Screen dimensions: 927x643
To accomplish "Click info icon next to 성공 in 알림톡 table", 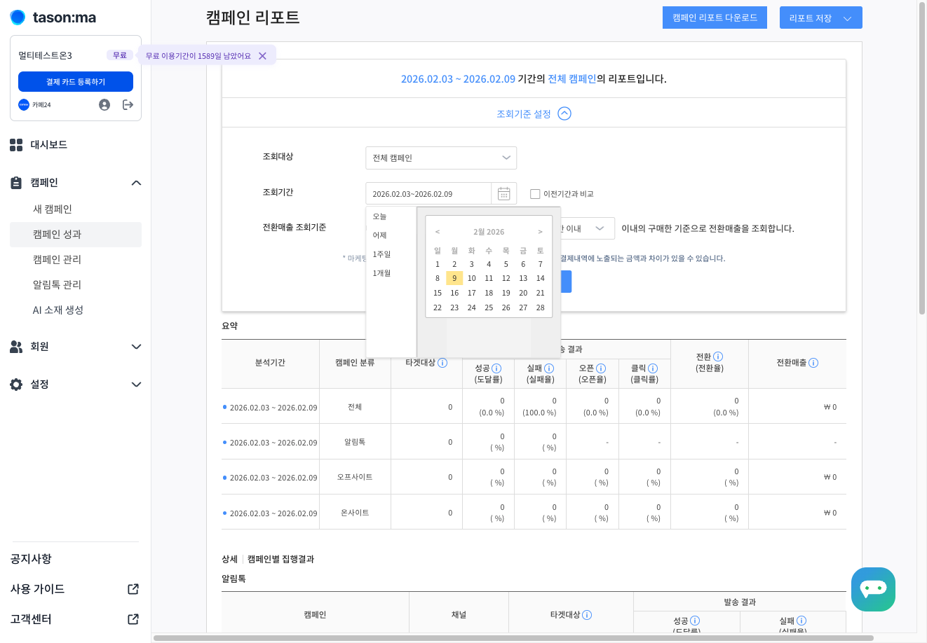I will [695, 621].
